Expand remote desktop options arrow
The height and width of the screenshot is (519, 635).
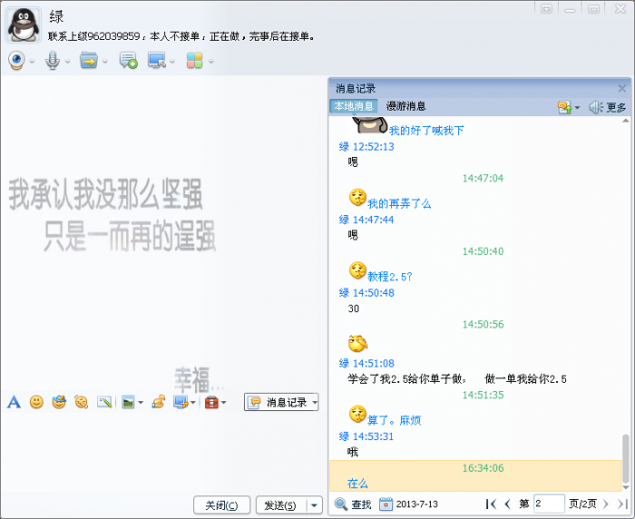point(172,62)
